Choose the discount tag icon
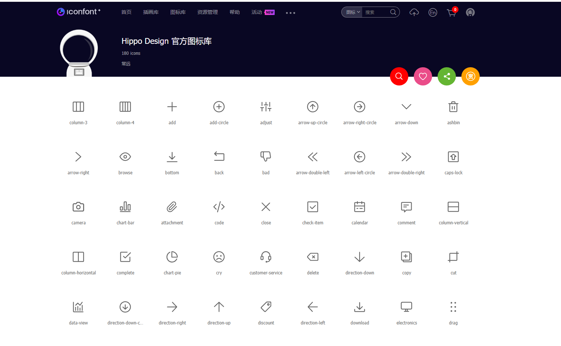This screenshot has width=561, height=346. pyautogui.click(x=266, y=307)
